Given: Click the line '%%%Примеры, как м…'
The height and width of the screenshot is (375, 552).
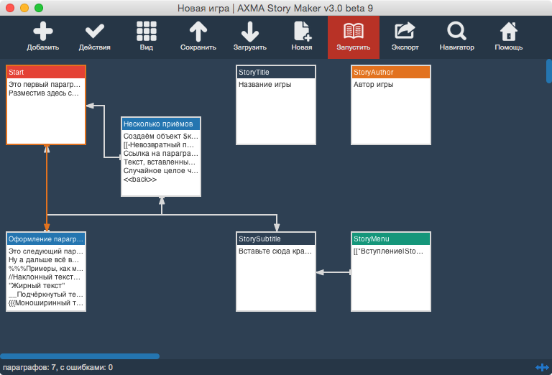Looking at the screenshot, I should click(x=46, y=269).
